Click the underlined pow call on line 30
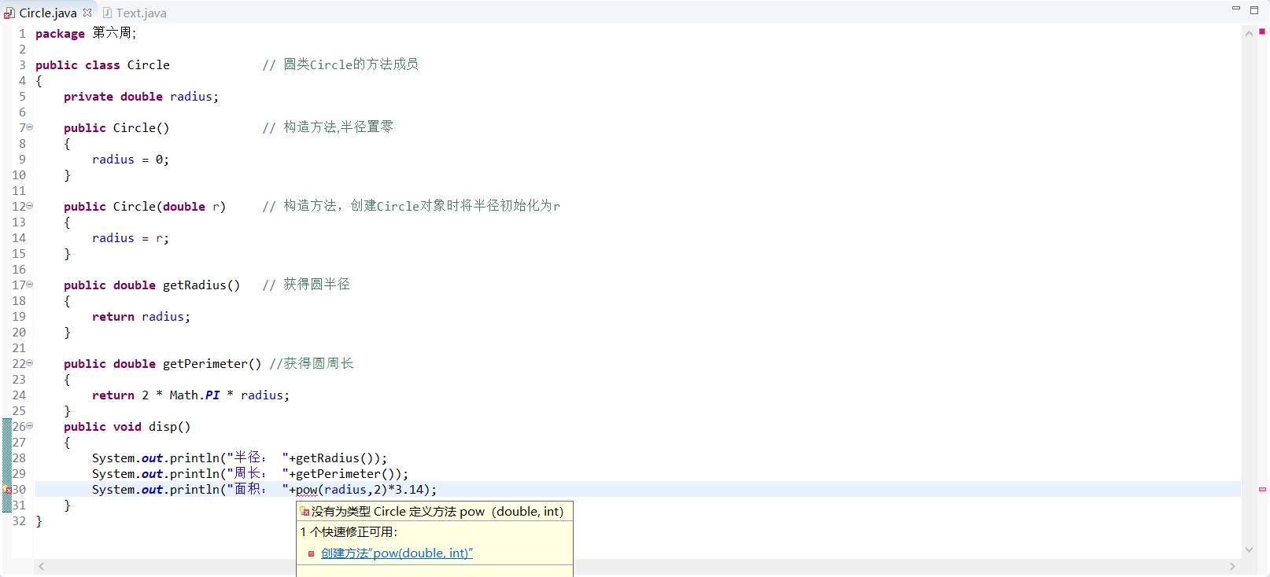1270x577 pixels. point(306,490)
